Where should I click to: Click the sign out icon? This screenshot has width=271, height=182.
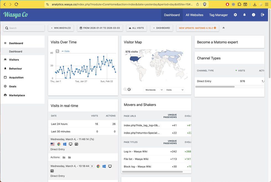[x=263, y=15]
